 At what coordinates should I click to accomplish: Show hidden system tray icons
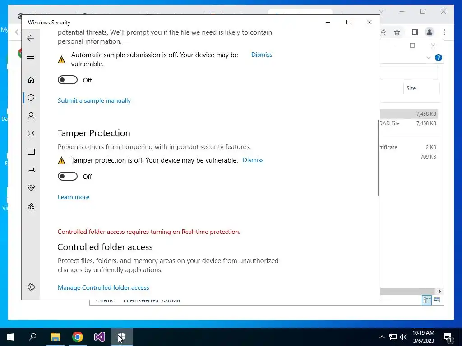click(382, 337)
